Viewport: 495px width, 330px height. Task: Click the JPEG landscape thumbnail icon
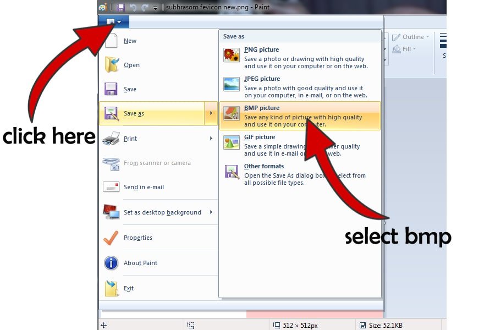pyautogui.click(x=232, y=84)
